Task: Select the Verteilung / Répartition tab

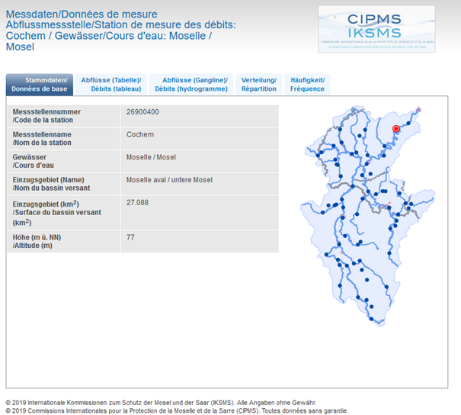Action: coord(258,84)
